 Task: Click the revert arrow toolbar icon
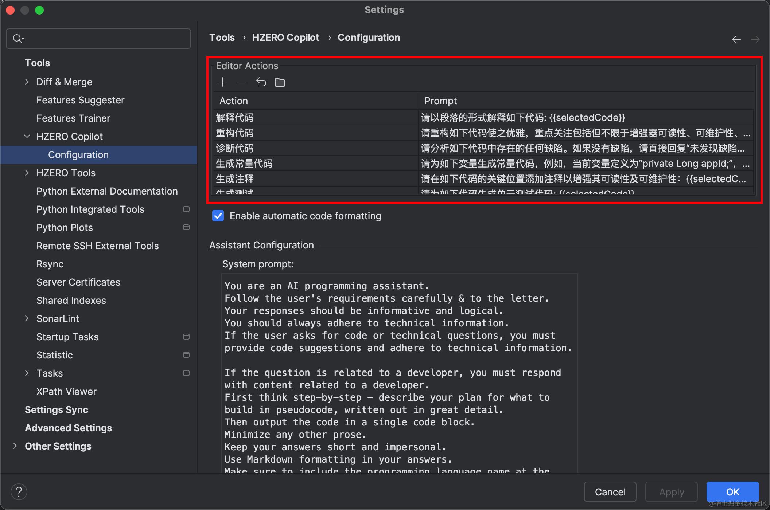(x=261, y=82)
